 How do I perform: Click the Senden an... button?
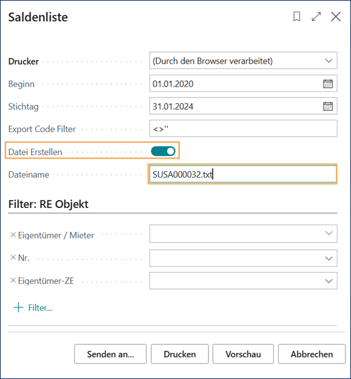(110, 354)
